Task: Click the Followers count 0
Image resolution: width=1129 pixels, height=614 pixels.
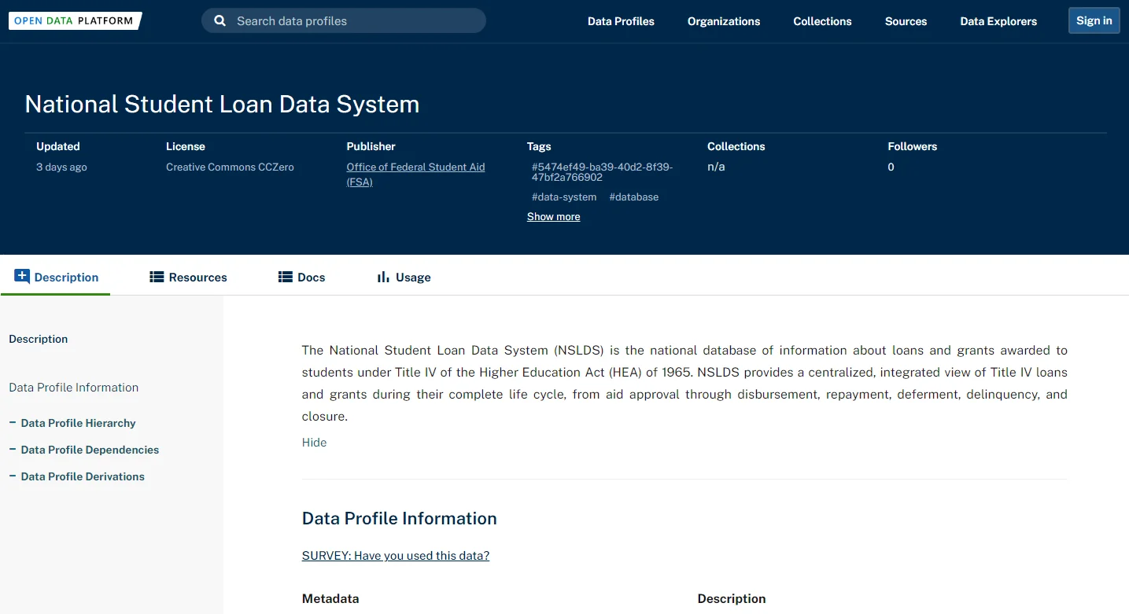Action: point(891,167)
